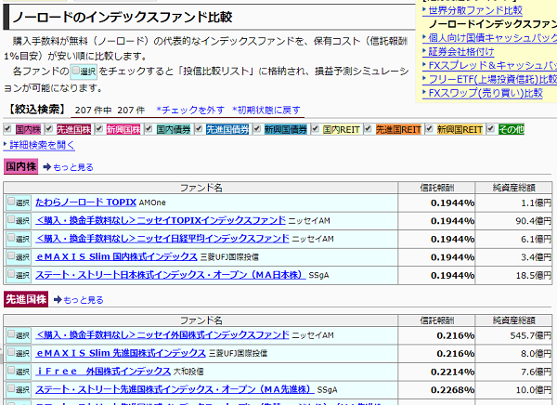This screenshot has height=405, width=557.
Task: Click その他 green filter tag
Action: point(512,129)
